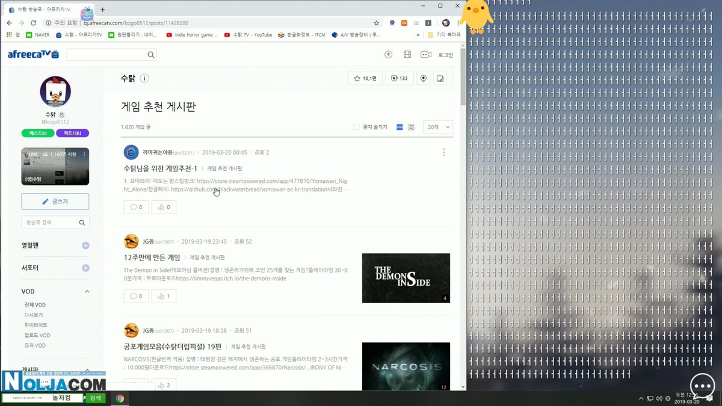
Task: Open the three-dot menu on 수탉님을 위한 게임추천-1
Action: (x=444, y=152)
